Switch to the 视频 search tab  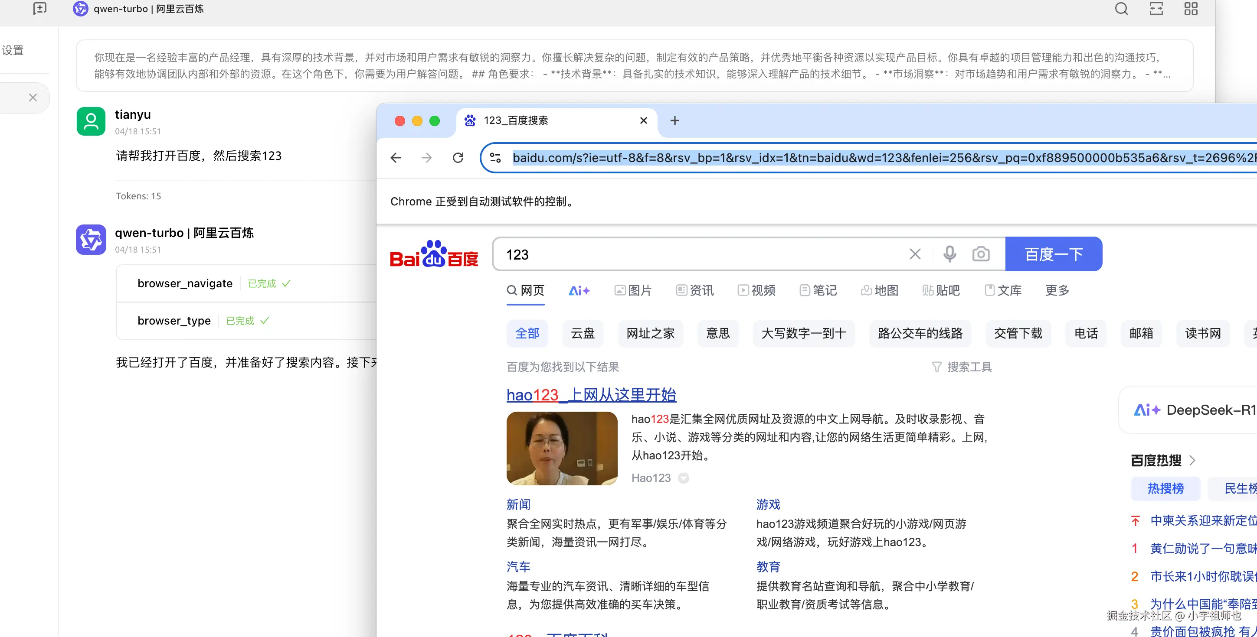point(756,291)
